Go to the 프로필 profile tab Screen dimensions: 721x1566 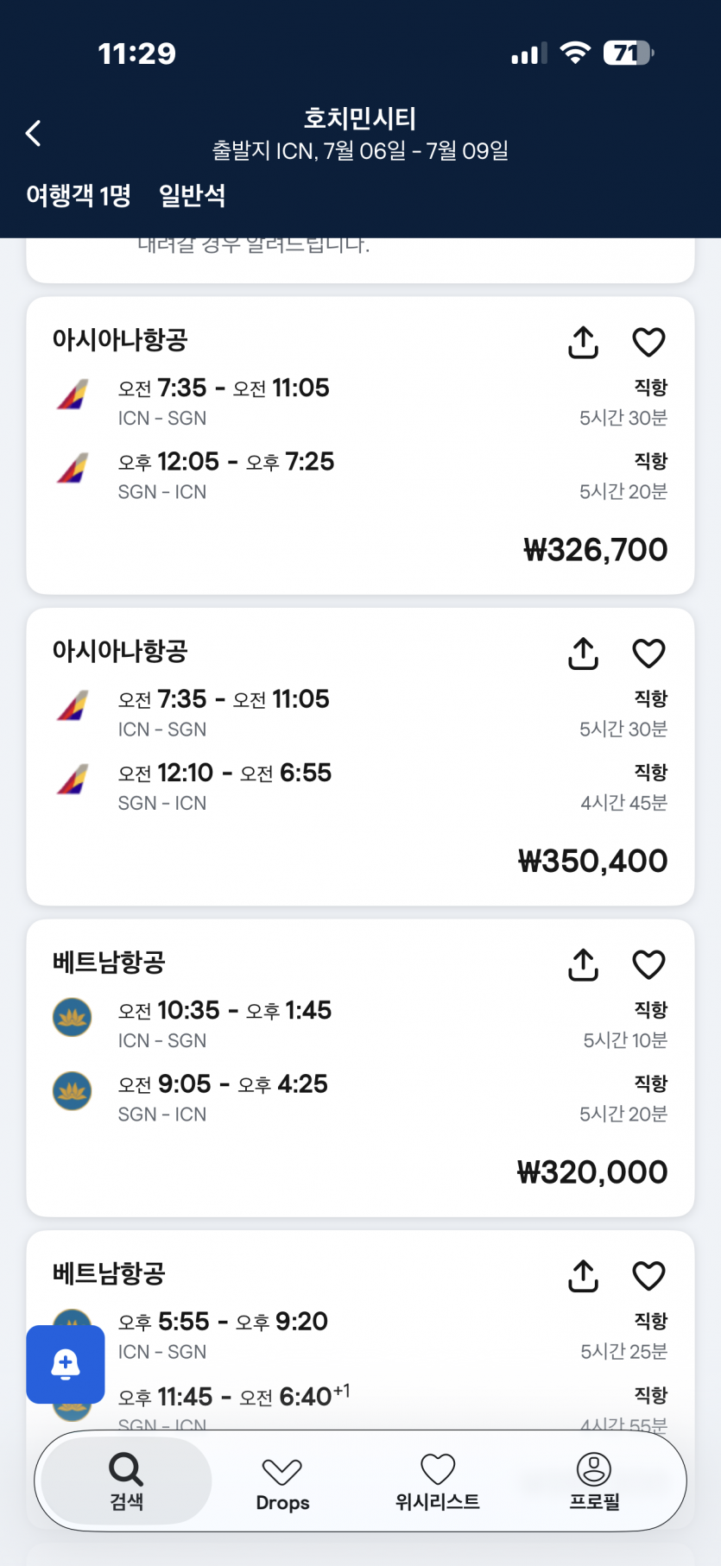pos(594,1481)
